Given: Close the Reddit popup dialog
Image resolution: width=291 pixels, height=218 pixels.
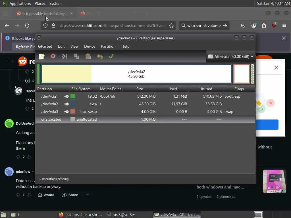Looking at the screenshot, I should [x=276, y=68].
